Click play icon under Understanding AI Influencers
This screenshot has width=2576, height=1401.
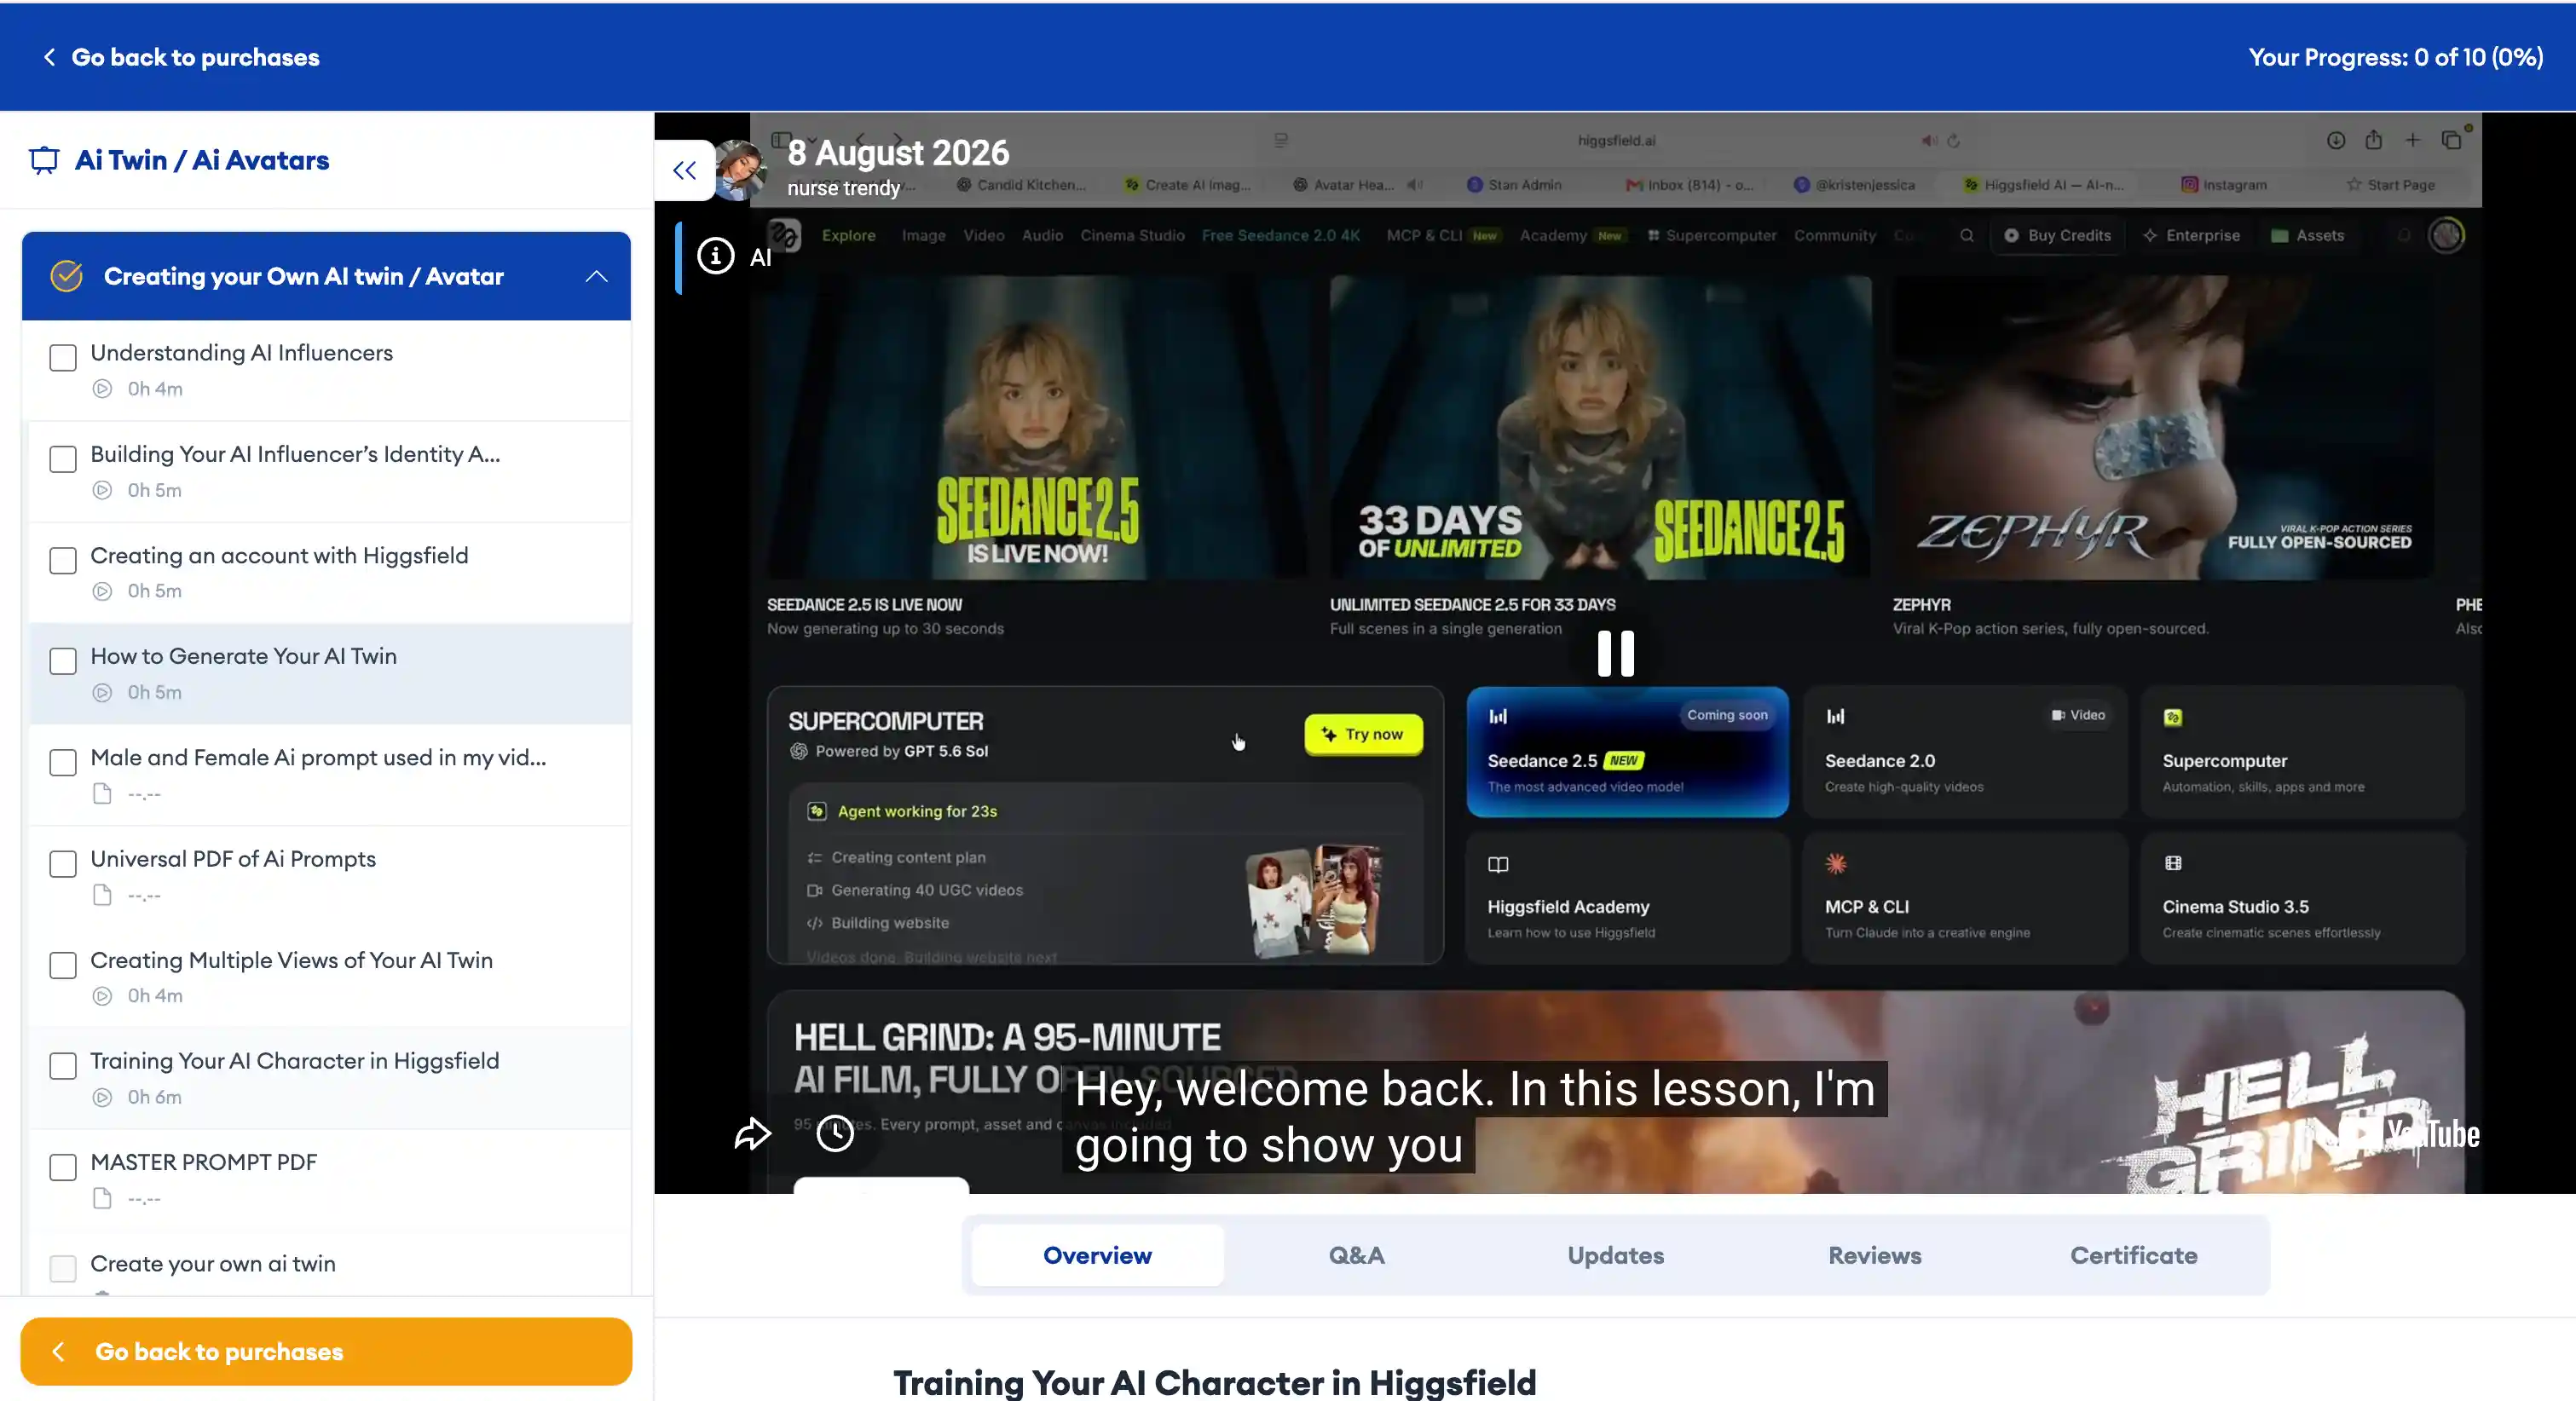[x=102, y=389]
